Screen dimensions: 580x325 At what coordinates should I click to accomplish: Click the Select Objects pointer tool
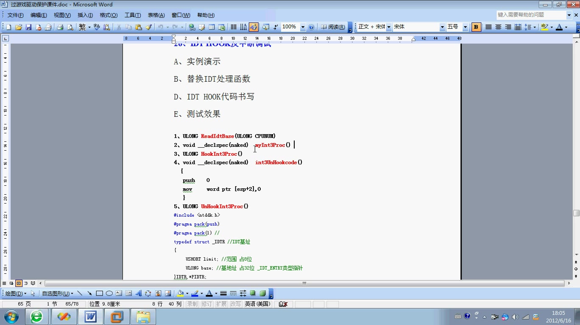(x=33, y=293)
